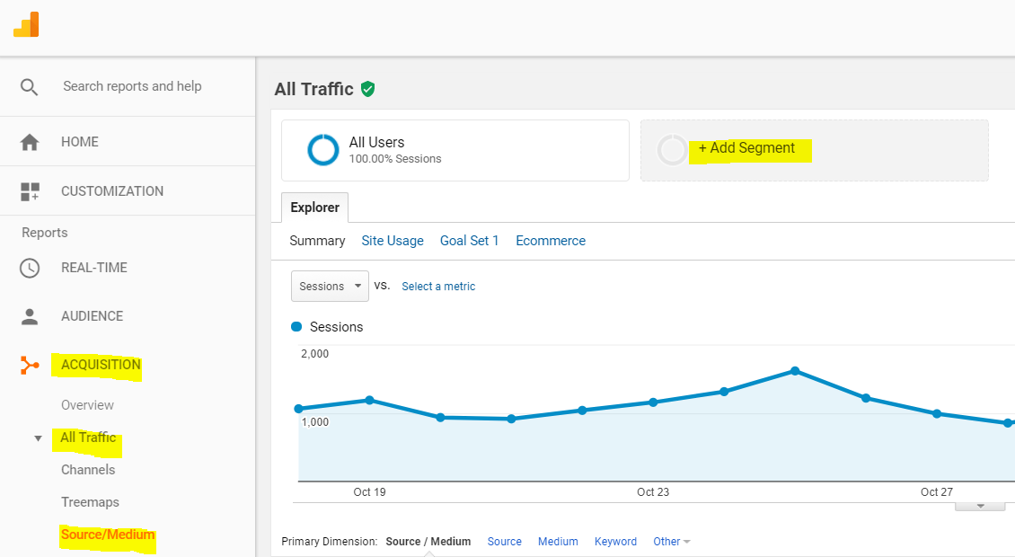The width and height of the screenshot is (1015, 557).
Task: Click the Select a metric link
Action: [438, 287]
